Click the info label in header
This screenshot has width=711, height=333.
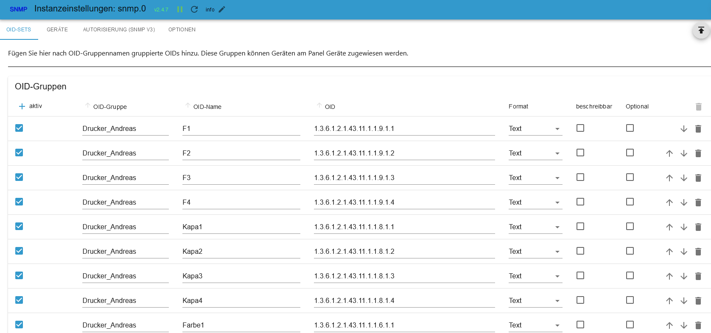[210, 10]
